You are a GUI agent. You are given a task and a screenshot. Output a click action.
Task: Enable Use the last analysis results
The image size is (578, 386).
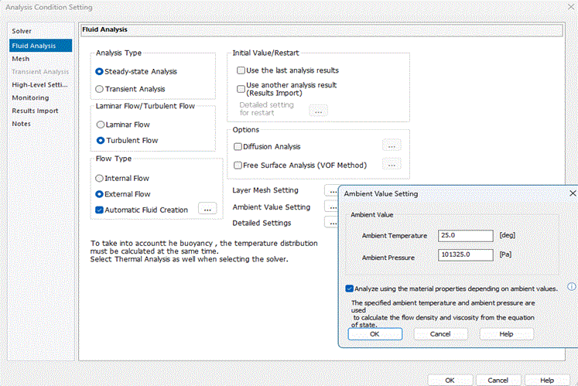[241, 70]
